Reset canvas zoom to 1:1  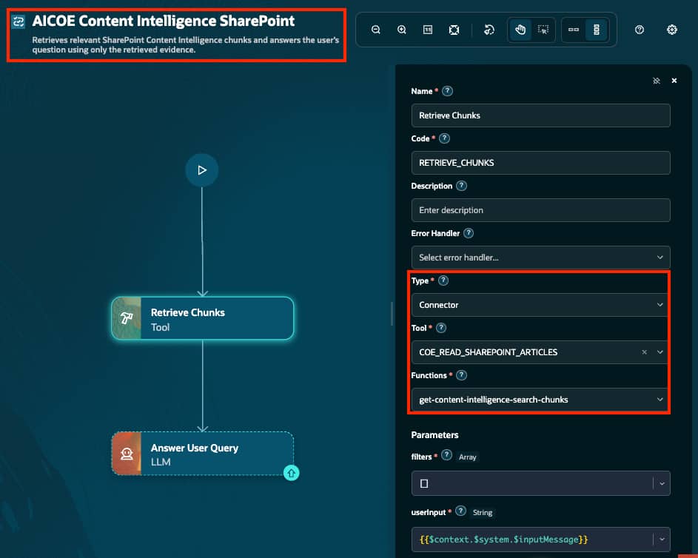tap(428, 30)
